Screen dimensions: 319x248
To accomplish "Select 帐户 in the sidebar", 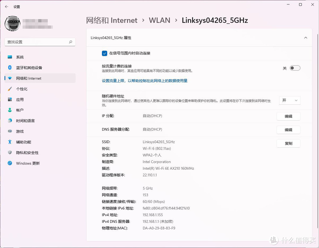I will 19,110.
